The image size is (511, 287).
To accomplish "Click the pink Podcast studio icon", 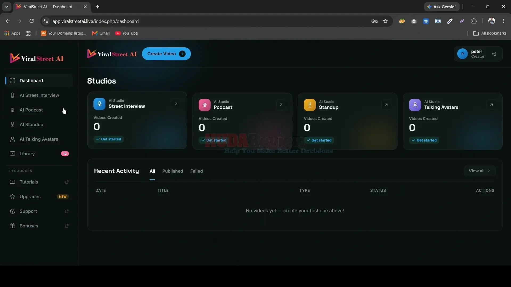I will click(x=205, y=105).
